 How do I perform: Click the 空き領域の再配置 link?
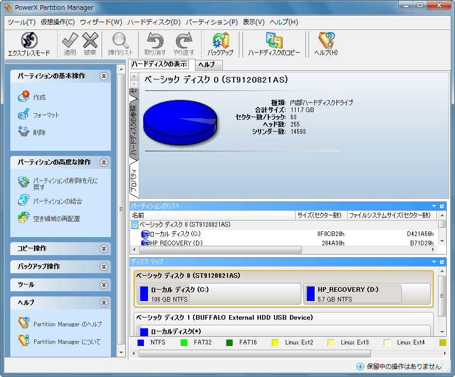(57, 218)
